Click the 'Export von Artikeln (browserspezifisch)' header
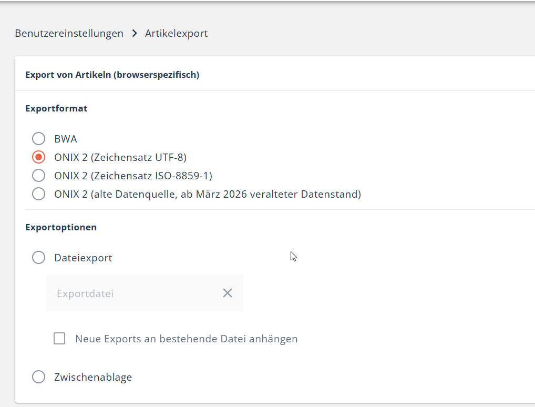 click(112, 75)
